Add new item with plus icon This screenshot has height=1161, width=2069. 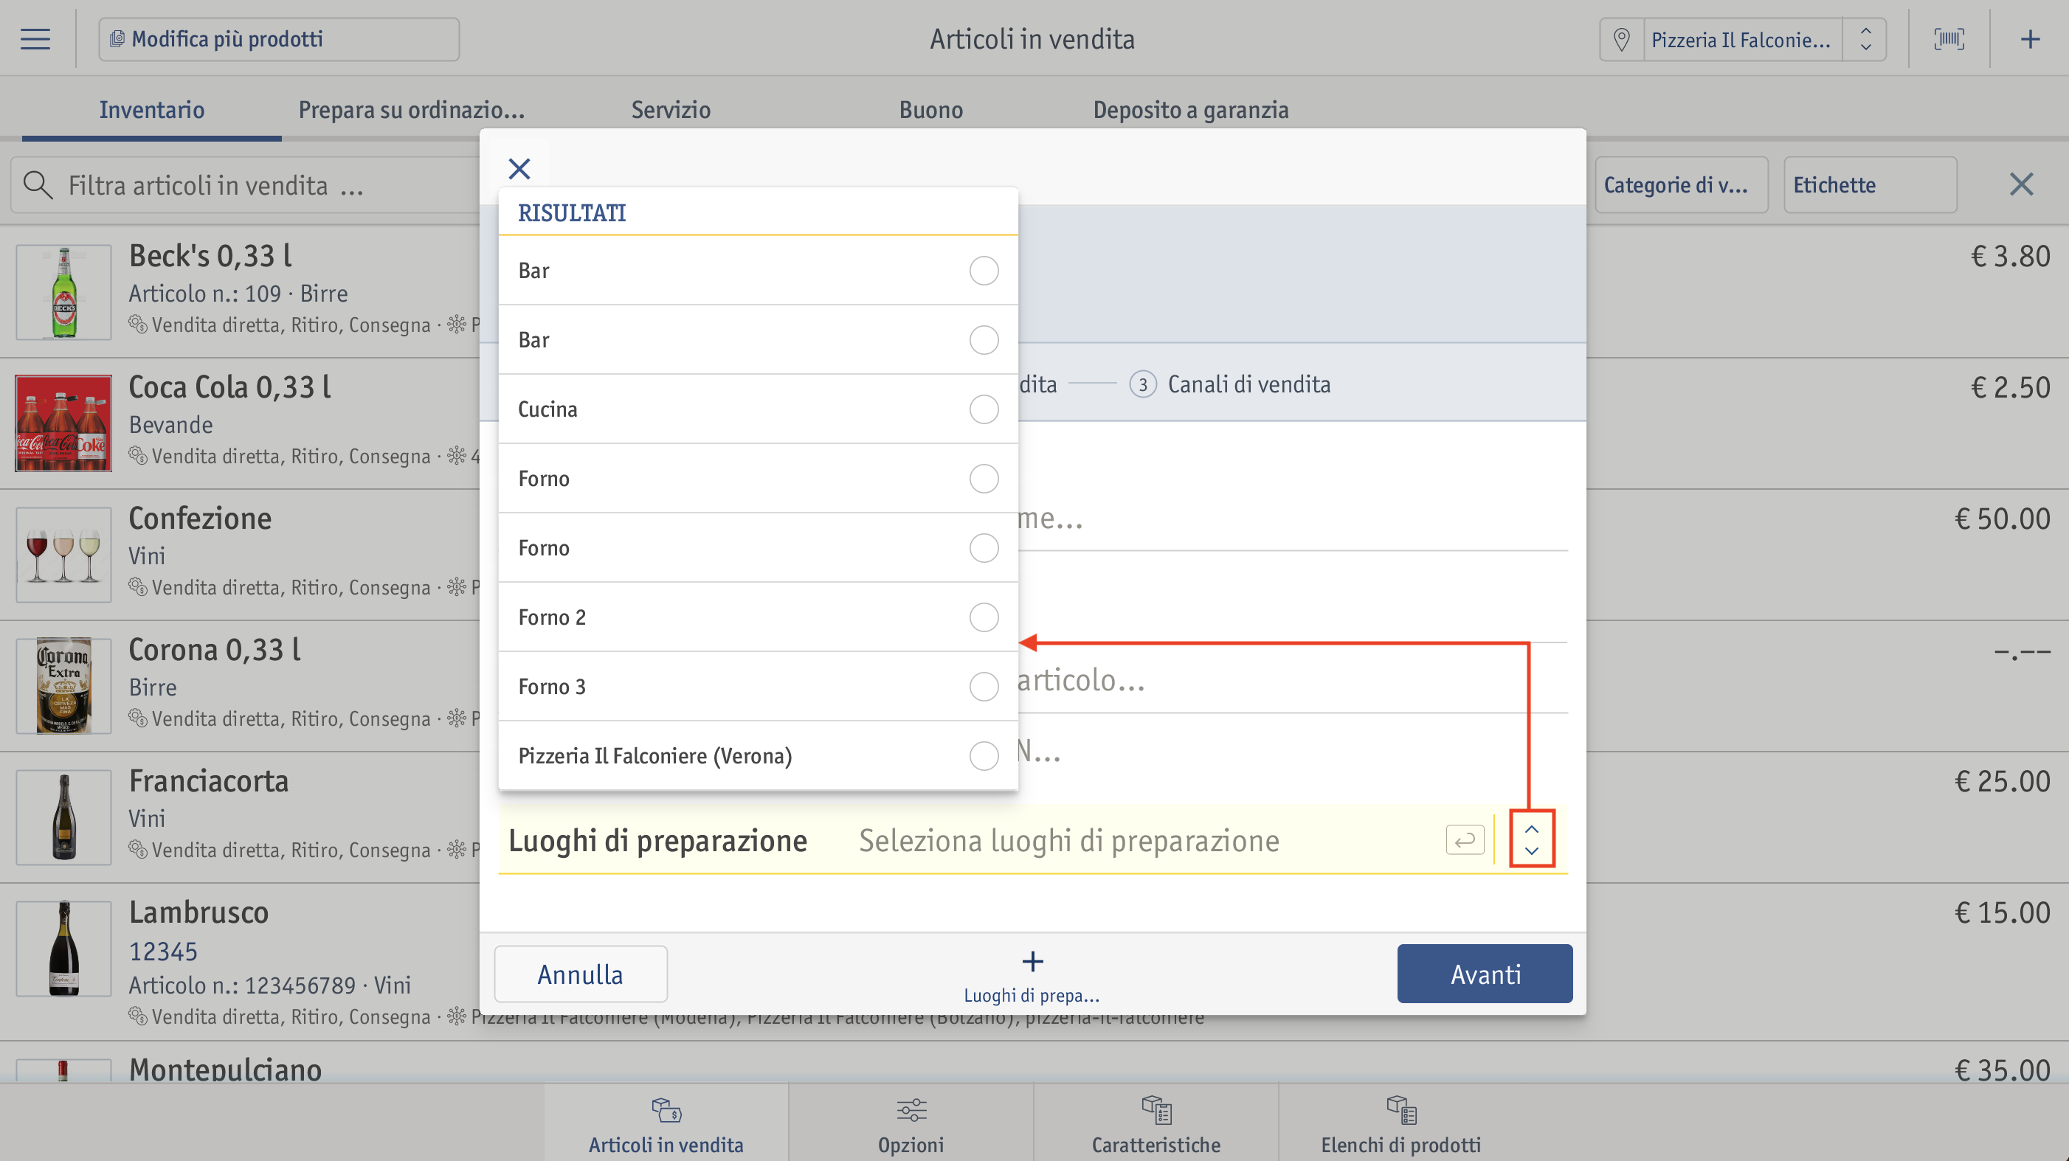[2031, 38]
